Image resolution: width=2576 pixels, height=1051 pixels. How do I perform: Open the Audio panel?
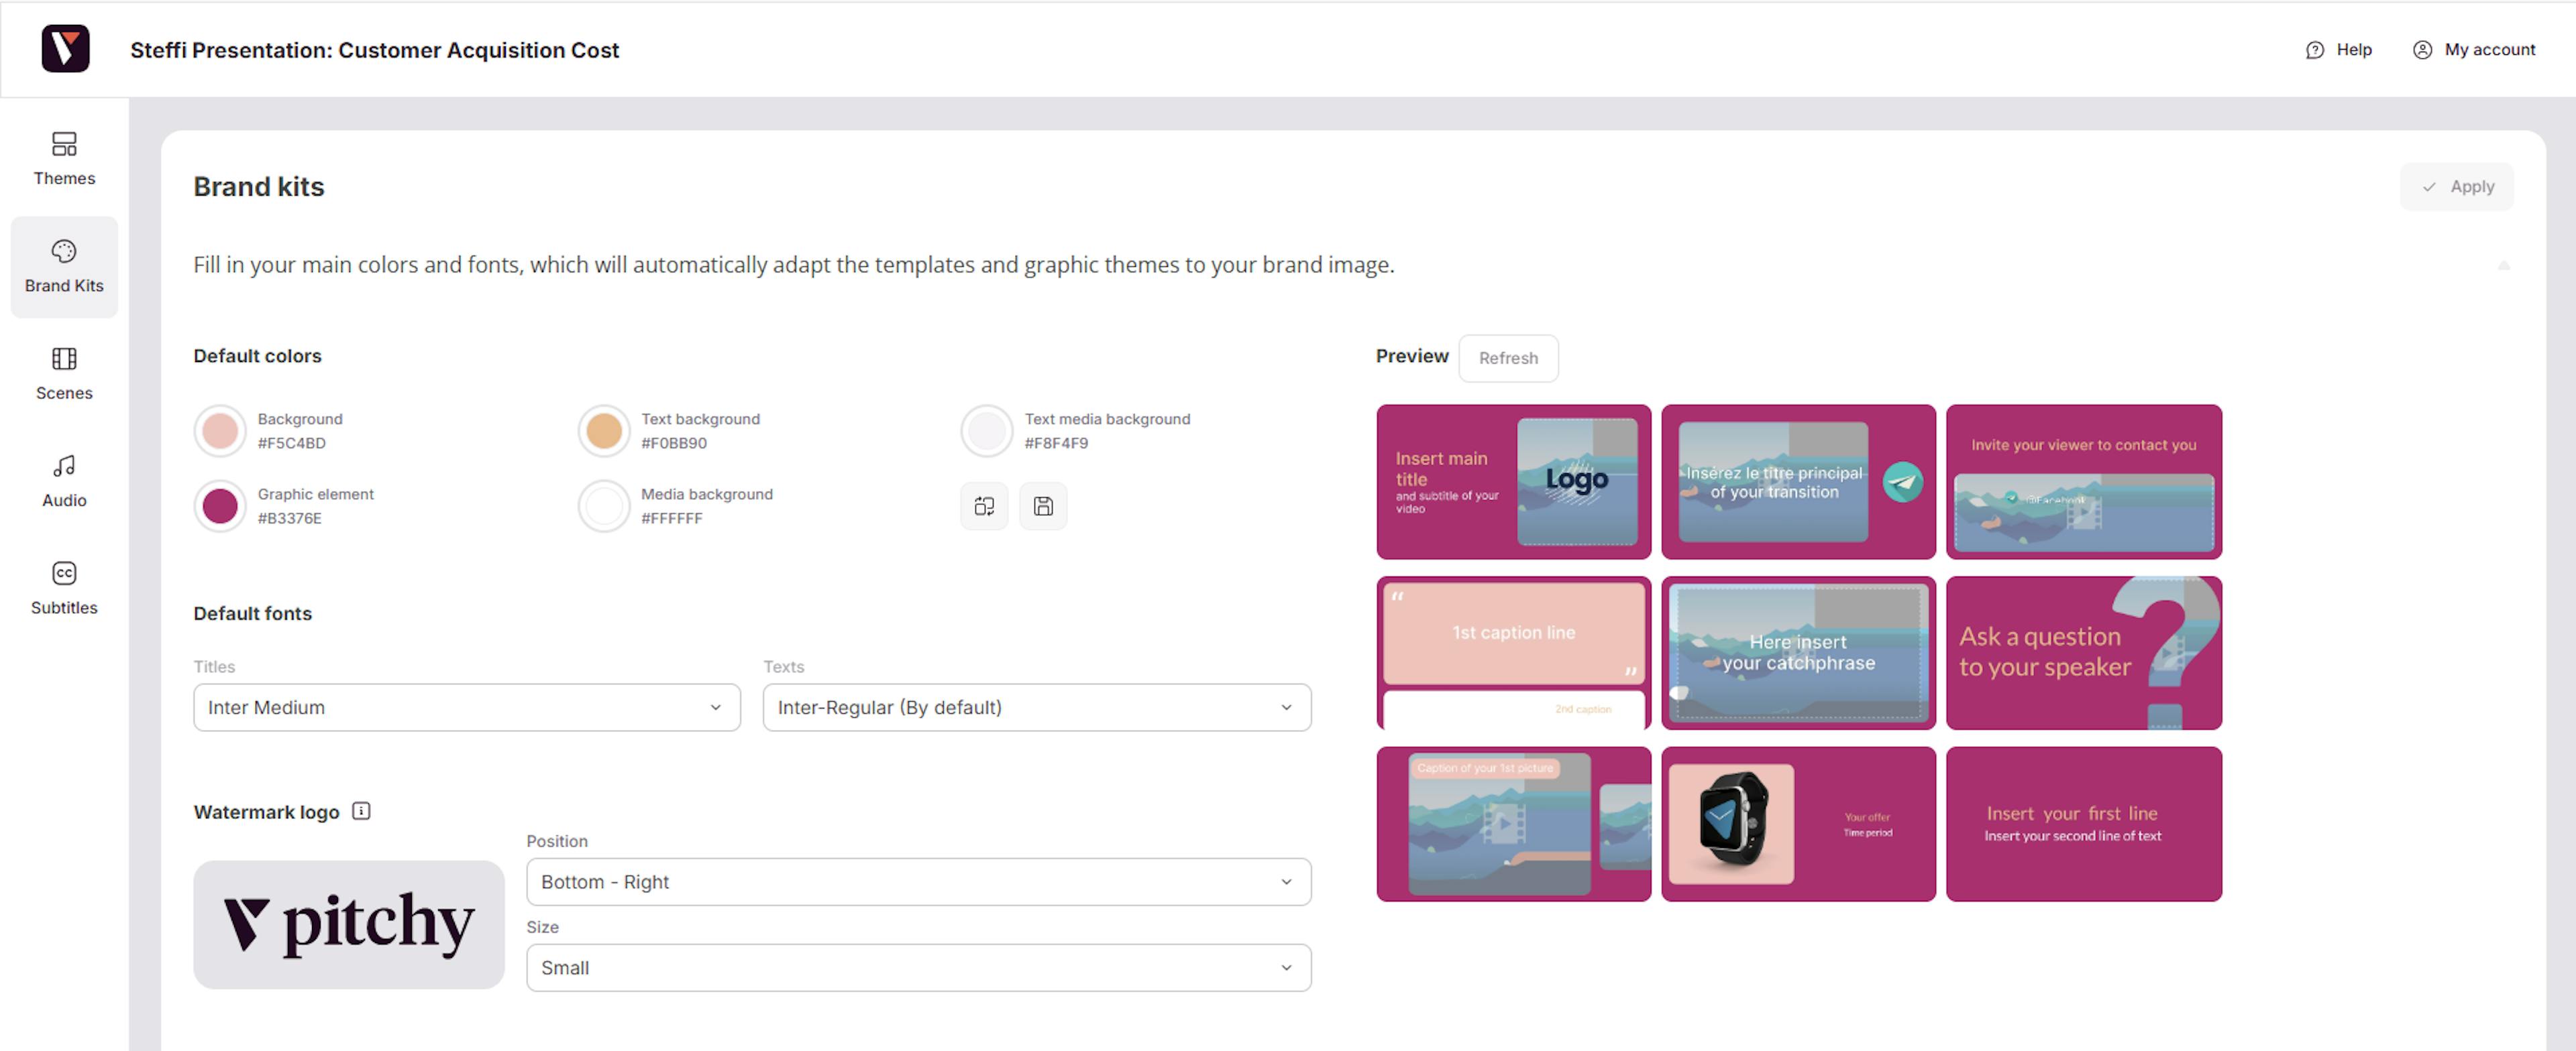pyautogui.click(x=64, y=479)
